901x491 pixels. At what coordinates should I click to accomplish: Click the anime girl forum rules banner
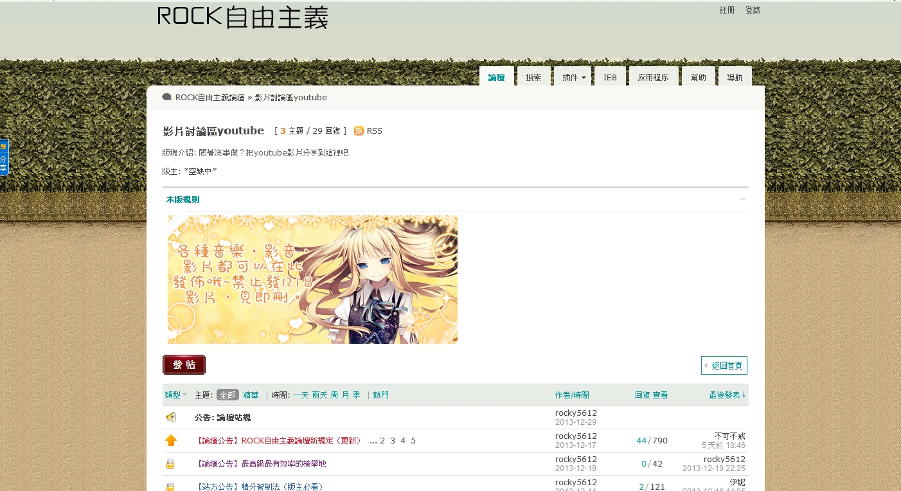pos(312,280)
